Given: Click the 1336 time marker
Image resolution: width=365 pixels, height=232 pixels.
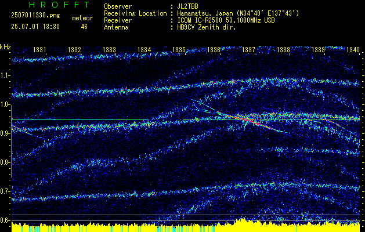Looking at the screenshot, I should point(214,49).
